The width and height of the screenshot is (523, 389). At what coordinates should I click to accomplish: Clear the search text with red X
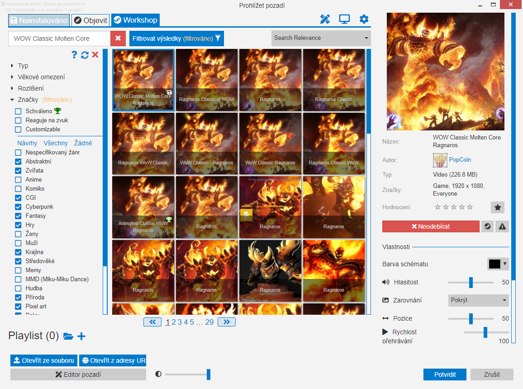coord(118,38)
